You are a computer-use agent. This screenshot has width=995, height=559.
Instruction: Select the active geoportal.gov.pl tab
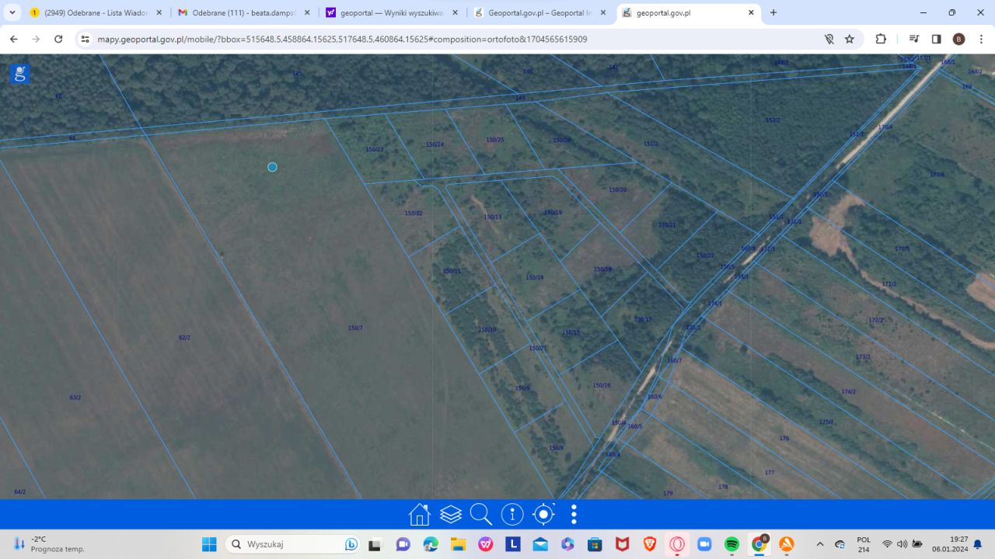point(688,12)
